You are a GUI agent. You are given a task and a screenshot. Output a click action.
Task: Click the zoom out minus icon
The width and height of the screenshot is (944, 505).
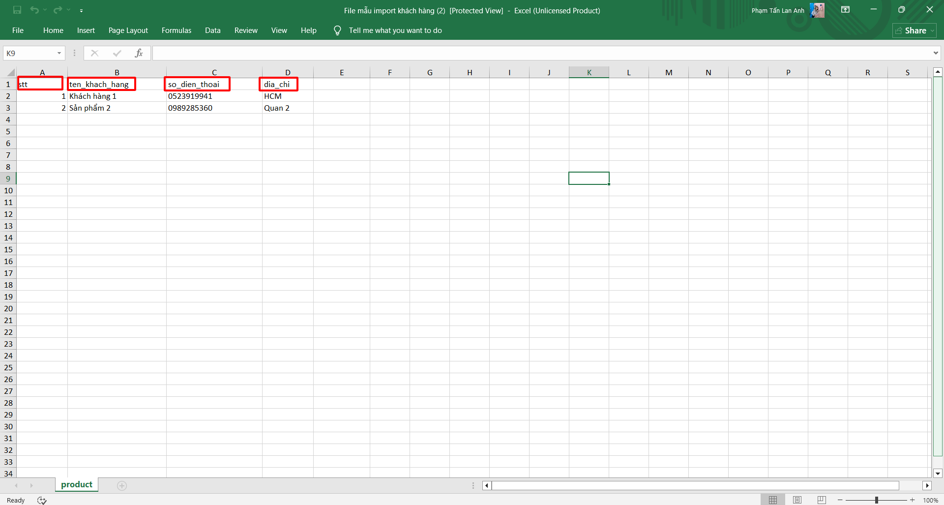(x=840, y=500)
